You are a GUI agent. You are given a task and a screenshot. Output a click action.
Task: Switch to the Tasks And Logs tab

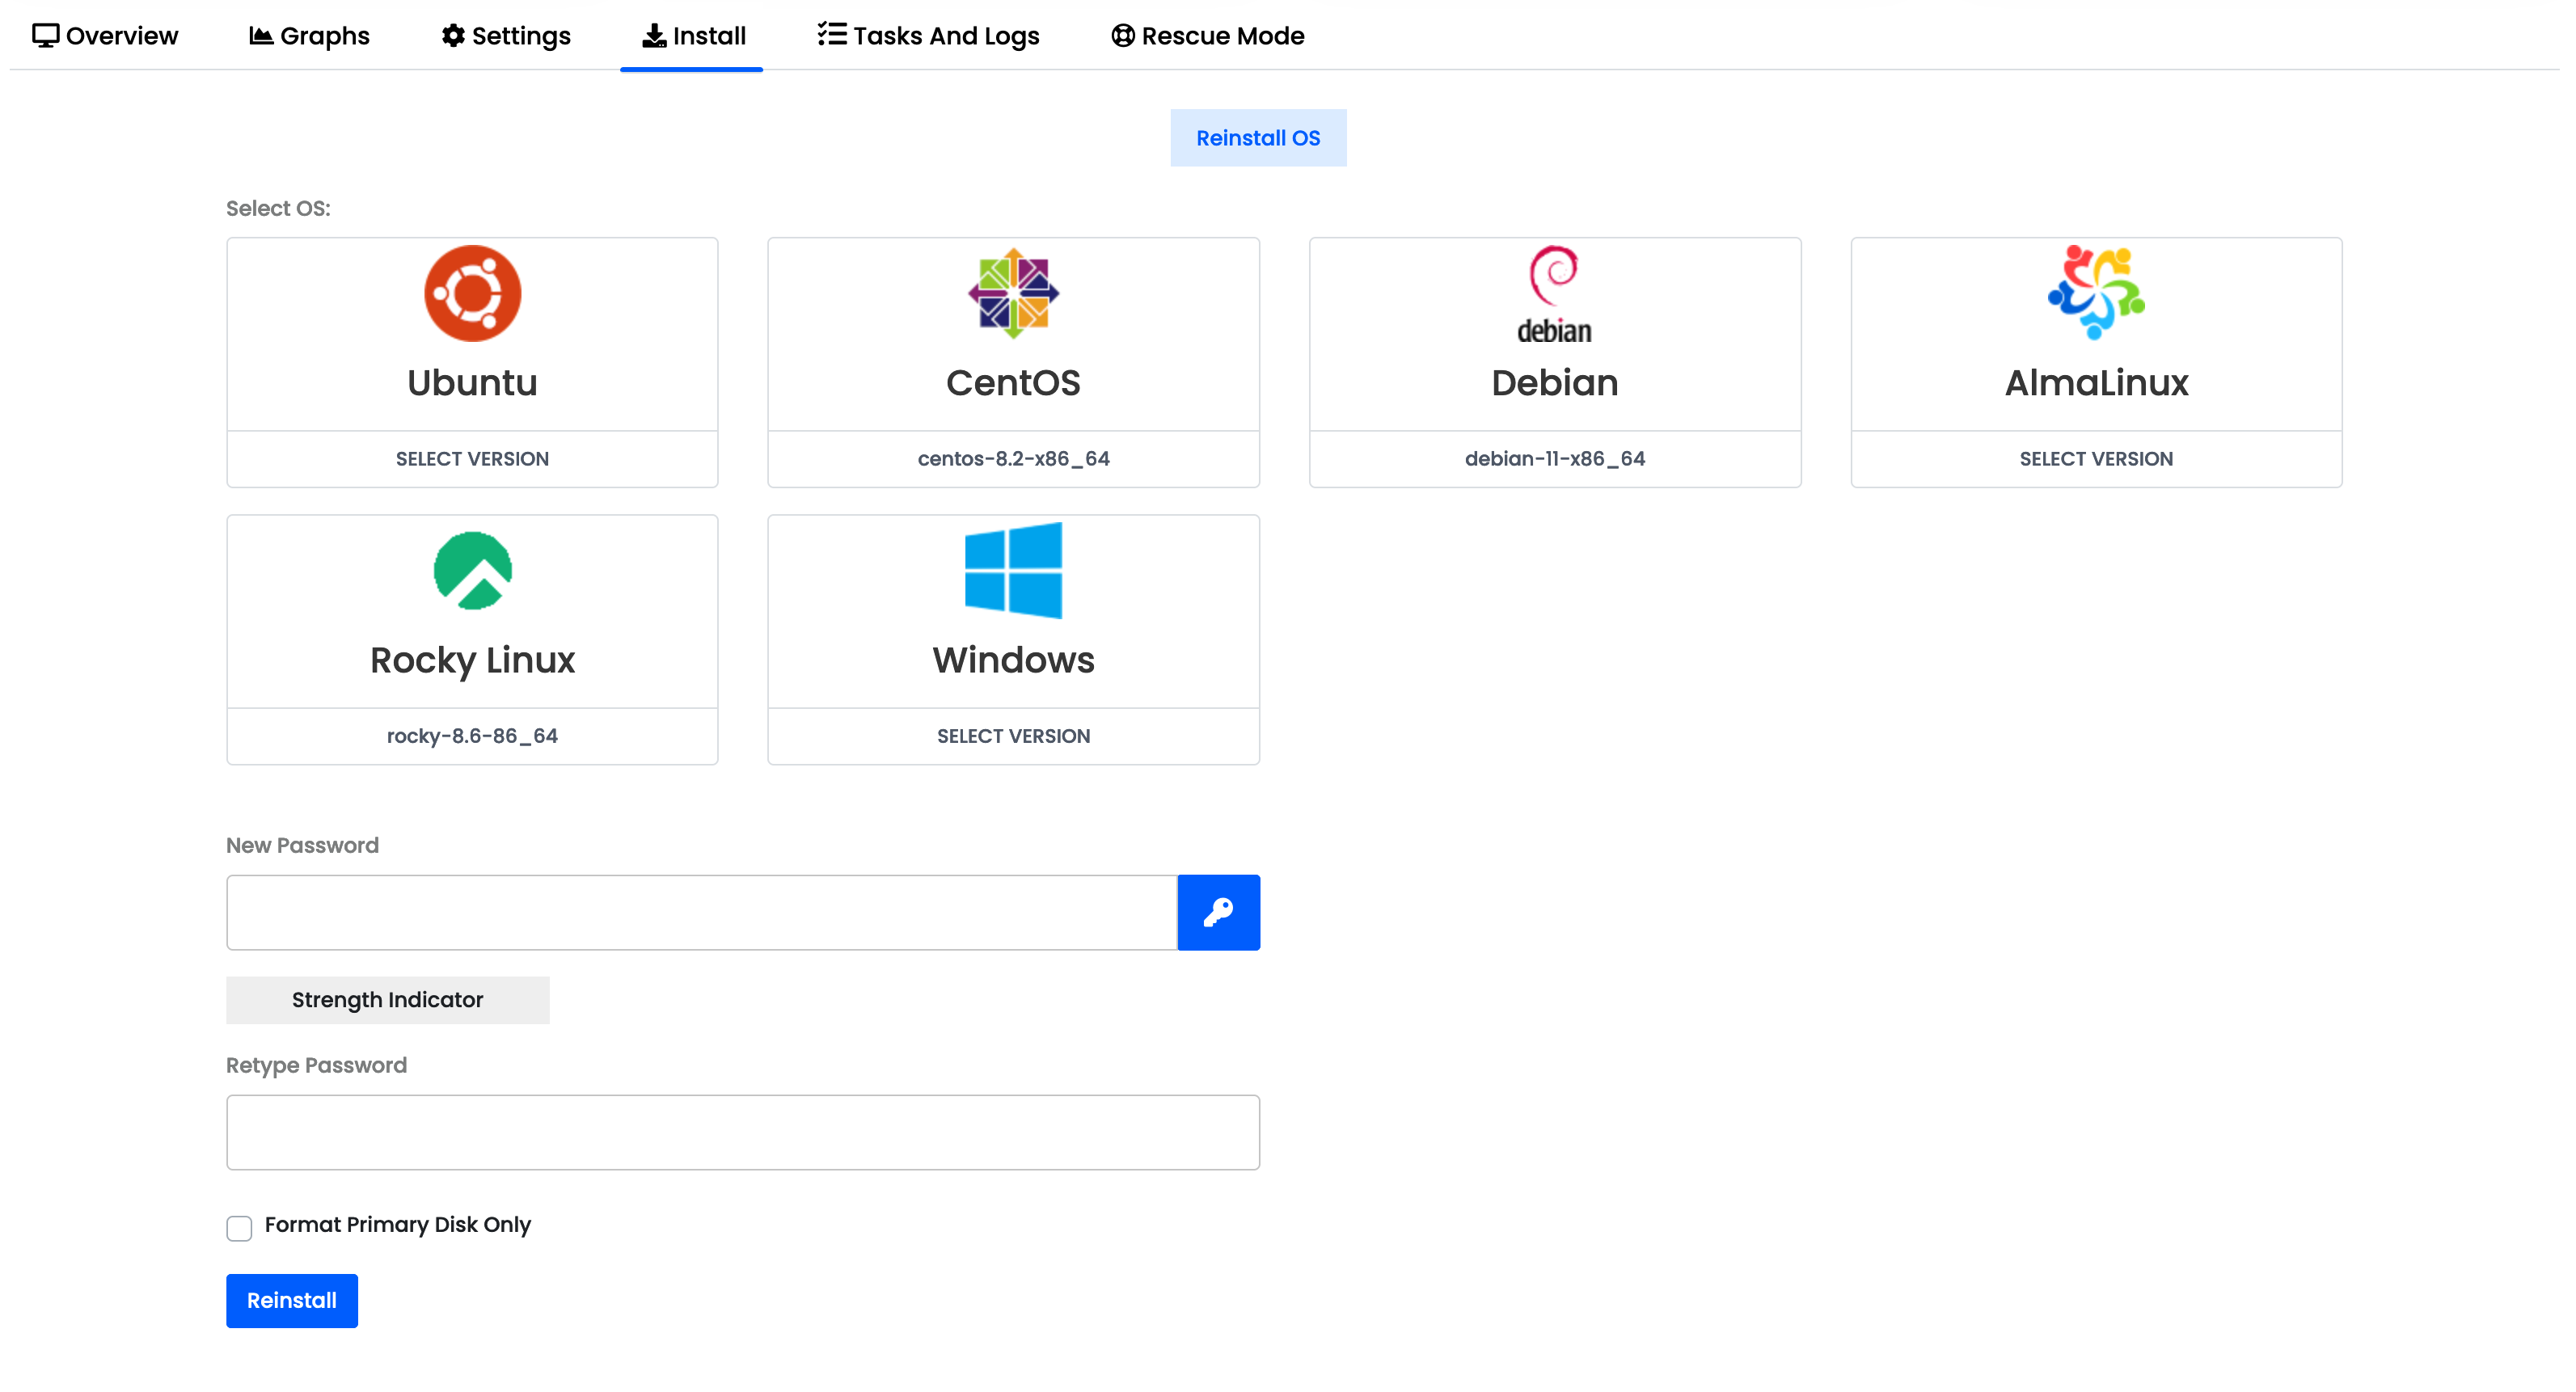928,36
